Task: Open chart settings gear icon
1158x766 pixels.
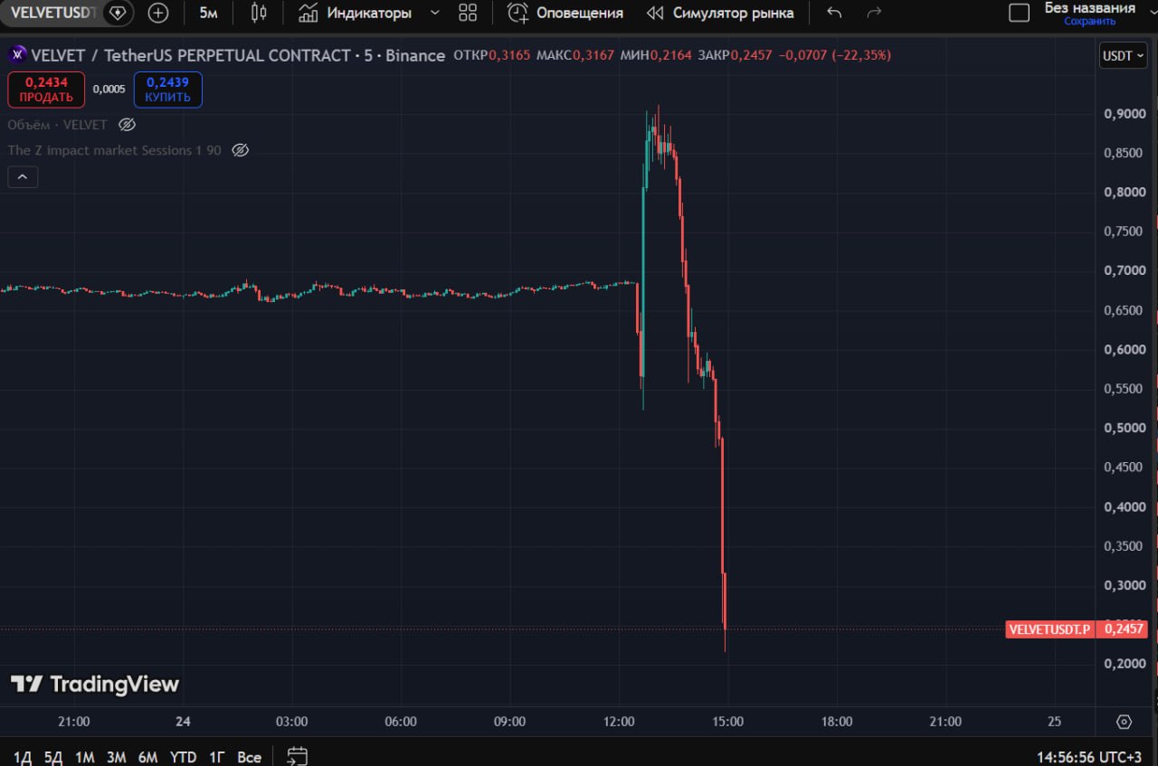Action: [x=1124, y=722]
